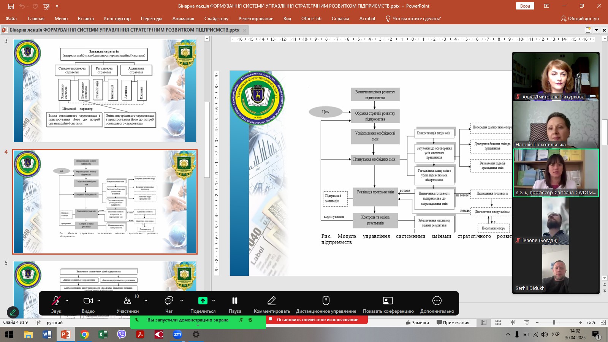Click the Общий доступ share button
Image resolution: width=608 pixels, height=342 pixels.
579,19
